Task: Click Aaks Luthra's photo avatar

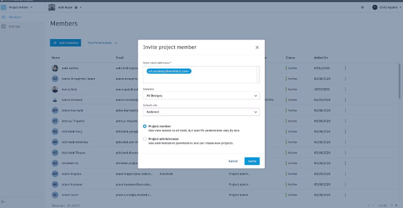Action: 55,68
